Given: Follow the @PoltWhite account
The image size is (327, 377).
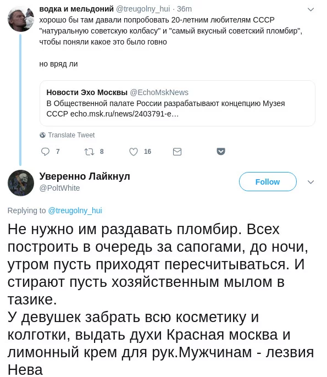Looking at the screenshot, I should pos(268,182).
